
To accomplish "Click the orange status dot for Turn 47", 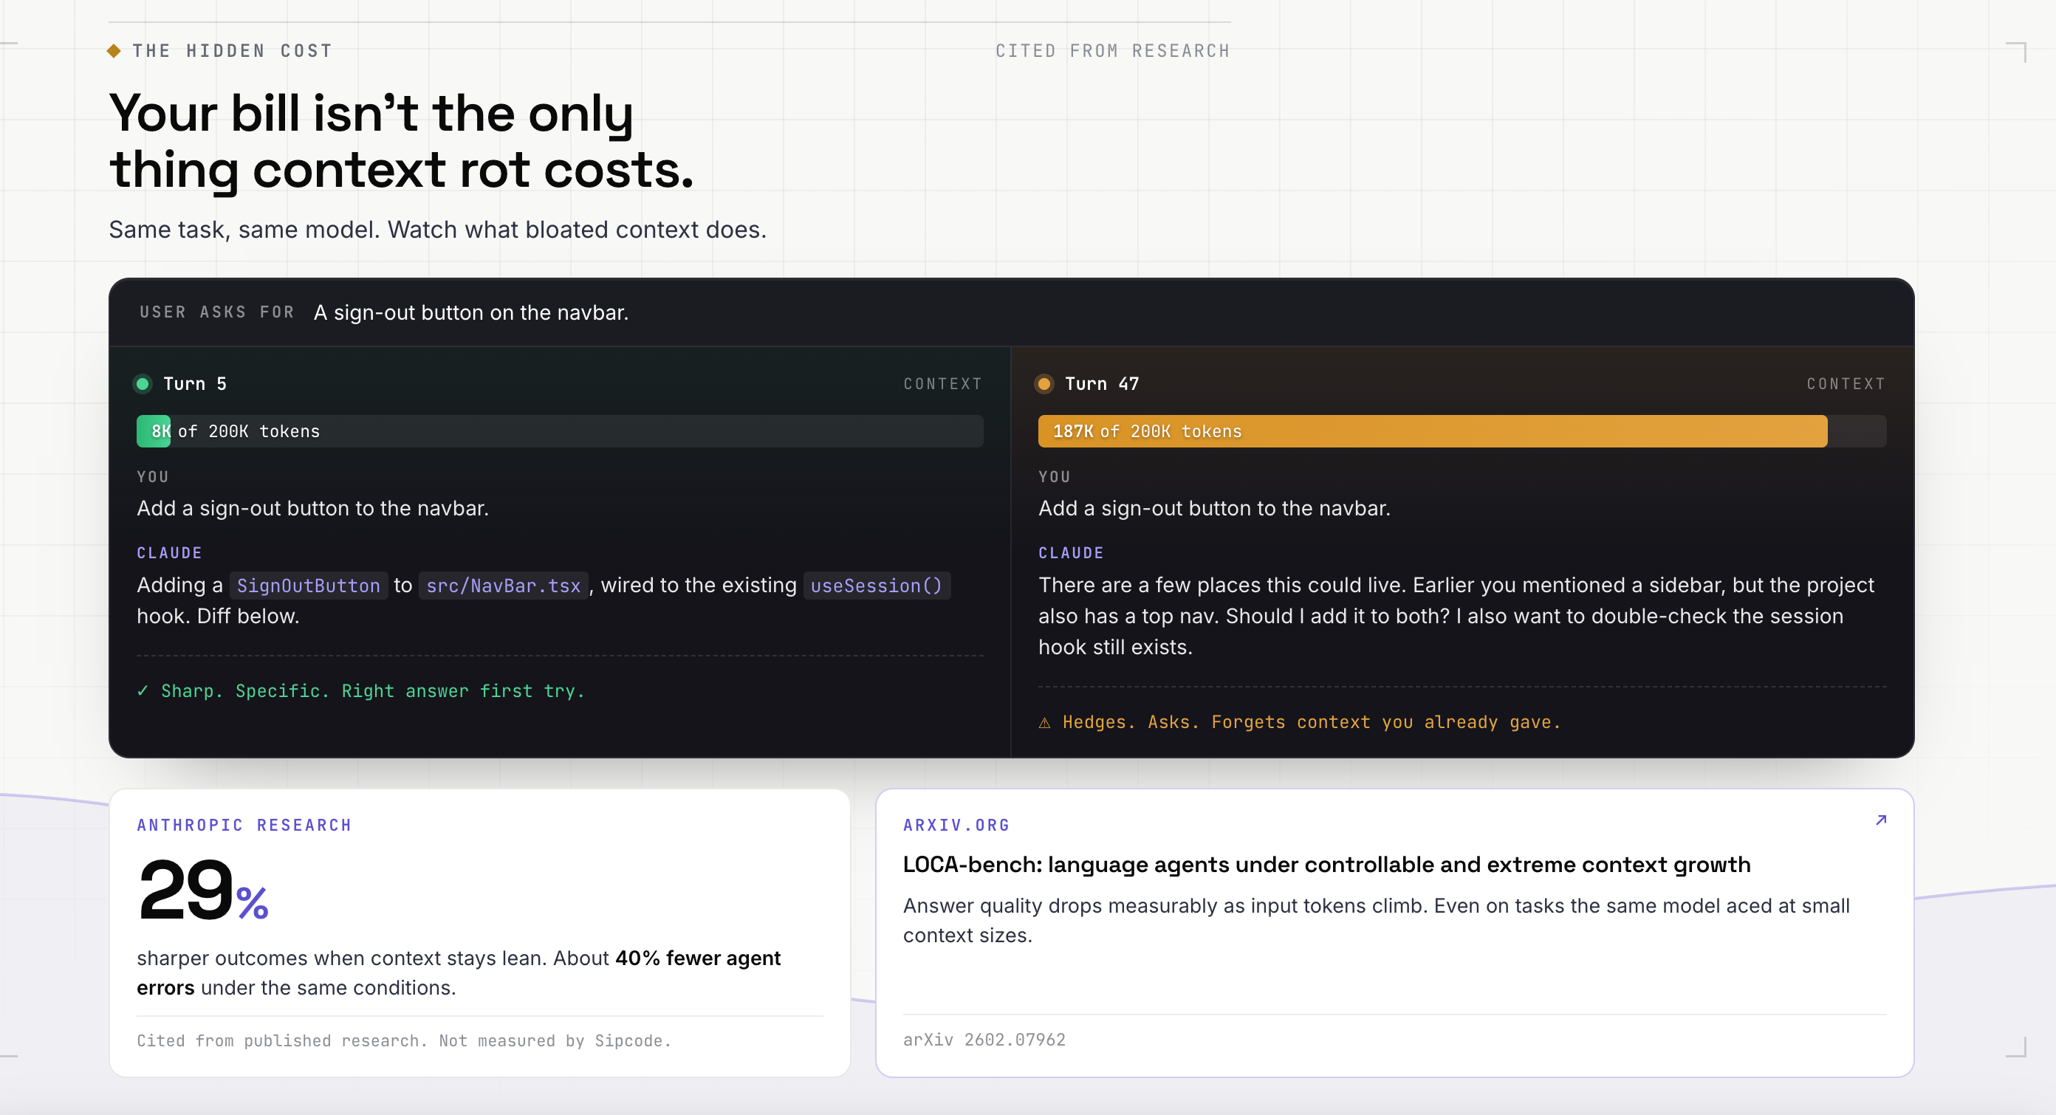I will coord(1044,384).
